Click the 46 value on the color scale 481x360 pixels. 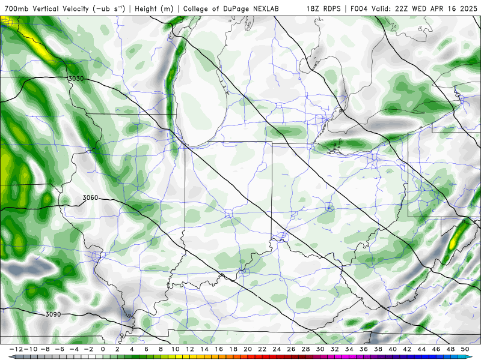(x=436, y=349)
